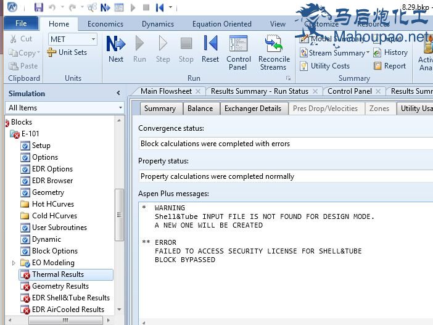Click the Undo arrow in quick access toolbar

click(x=52, y=7)
